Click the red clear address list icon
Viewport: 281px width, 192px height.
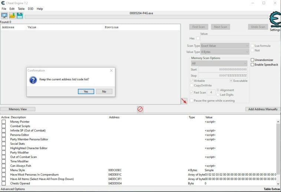click(140, 109)
